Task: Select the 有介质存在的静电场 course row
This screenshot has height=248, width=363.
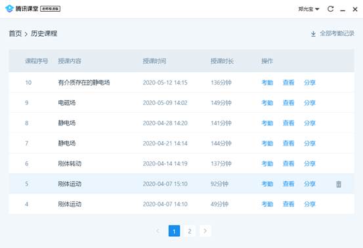Action: click(181, 83)
